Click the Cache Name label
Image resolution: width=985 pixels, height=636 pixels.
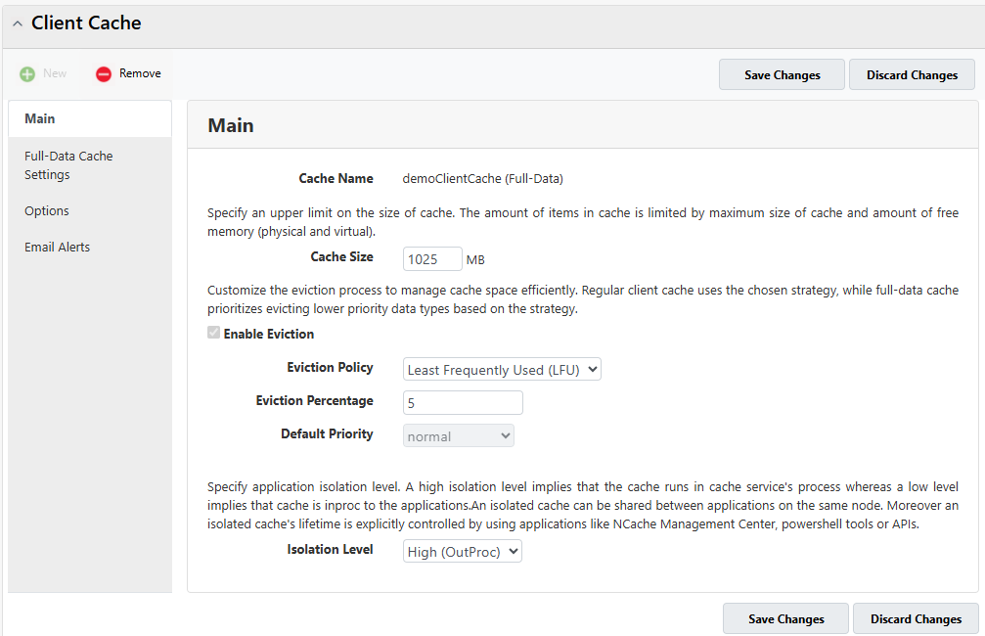[336, 178]
